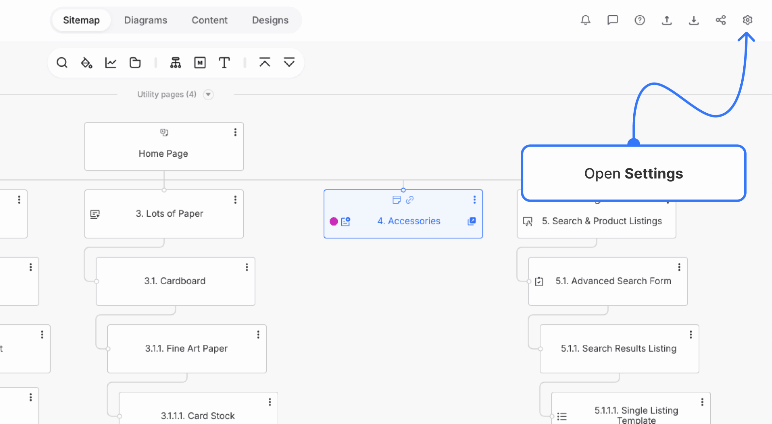Image resolution: width=772 pixels, height=424 pixels.
Task: Click the assigned content icon on Accessories
Action: [x=346, y=221]
